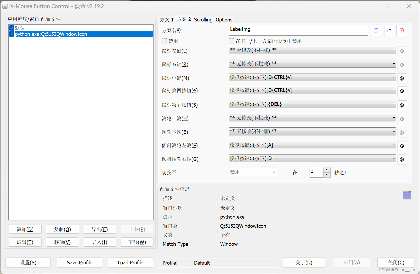This screenshot has width=420, height=274.
Task: Open the 滚轮上滚(H) action dropdown
Action: [x=312, y=118]
